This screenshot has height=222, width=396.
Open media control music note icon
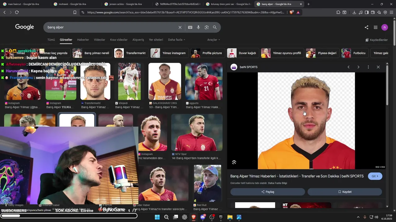[361, 12]
